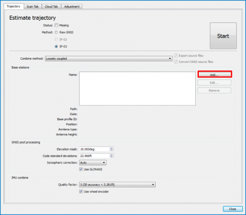
Task: Uncheck the Use GLONASS checkbox
Action: [x=81, y=169]
